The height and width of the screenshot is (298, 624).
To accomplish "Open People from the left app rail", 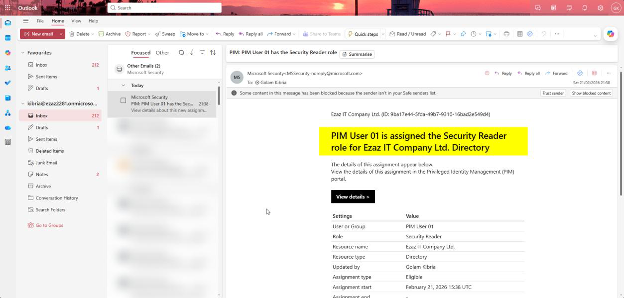I will [x=7, y=68].
